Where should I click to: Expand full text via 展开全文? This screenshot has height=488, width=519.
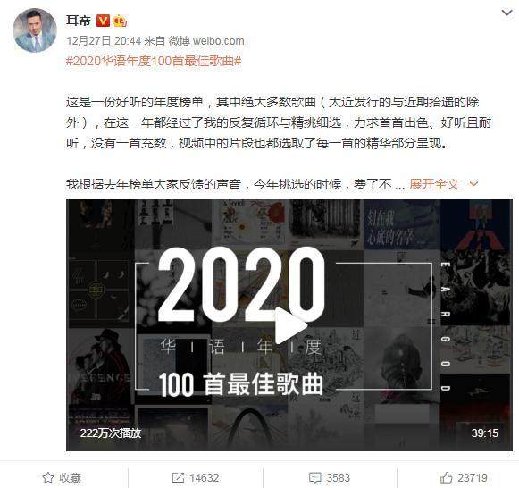(434, 184)
